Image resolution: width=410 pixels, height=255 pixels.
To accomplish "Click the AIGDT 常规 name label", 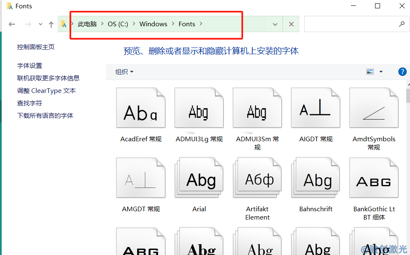I will (316, 139).
